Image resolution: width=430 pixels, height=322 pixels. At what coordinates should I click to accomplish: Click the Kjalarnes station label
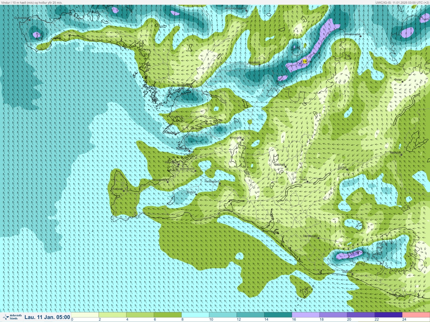[183, 148]
